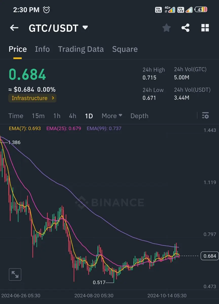Go back using the left arrow

point(14,28)
